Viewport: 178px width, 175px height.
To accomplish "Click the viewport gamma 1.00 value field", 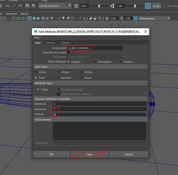I will [128, 18].
